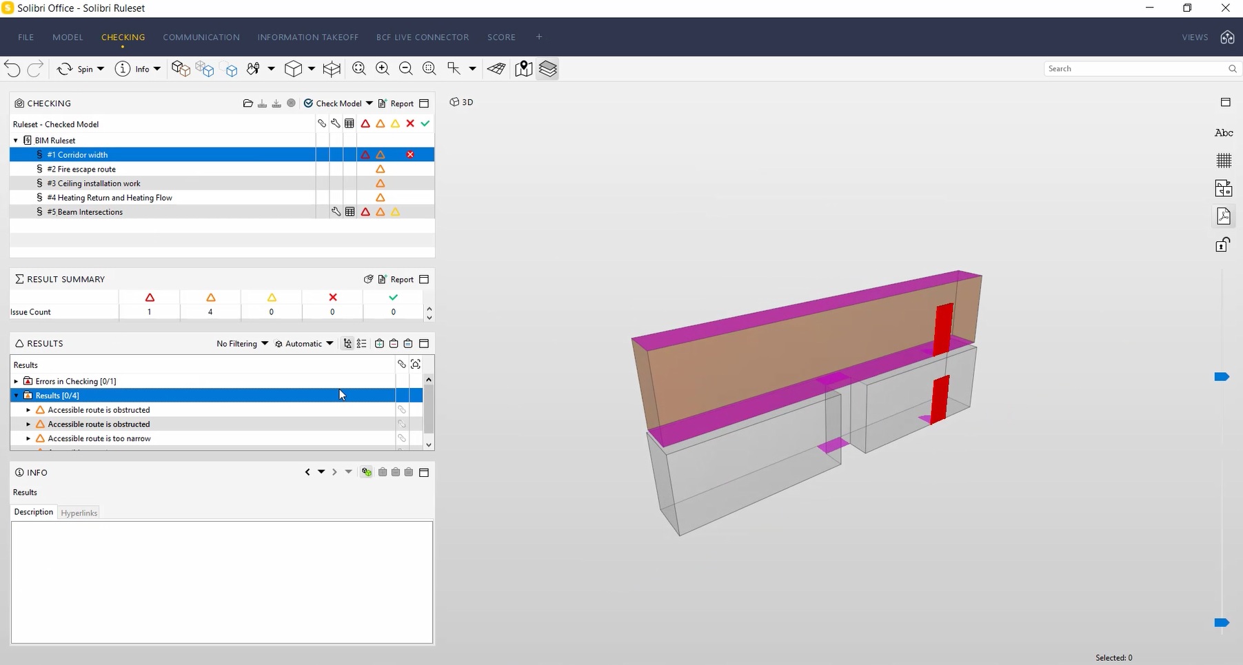1243x665 pixels.
Task: Click To-Do cube icon in Result Summary
Action: tap(369, 279)
